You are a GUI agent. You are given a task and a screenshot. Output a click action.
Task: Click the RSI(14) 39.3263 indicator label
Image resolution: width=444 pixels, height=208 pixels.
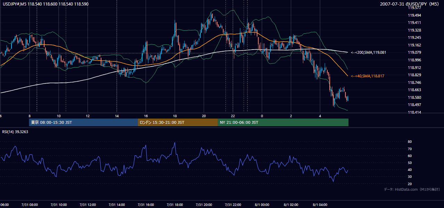click(15, 132)
